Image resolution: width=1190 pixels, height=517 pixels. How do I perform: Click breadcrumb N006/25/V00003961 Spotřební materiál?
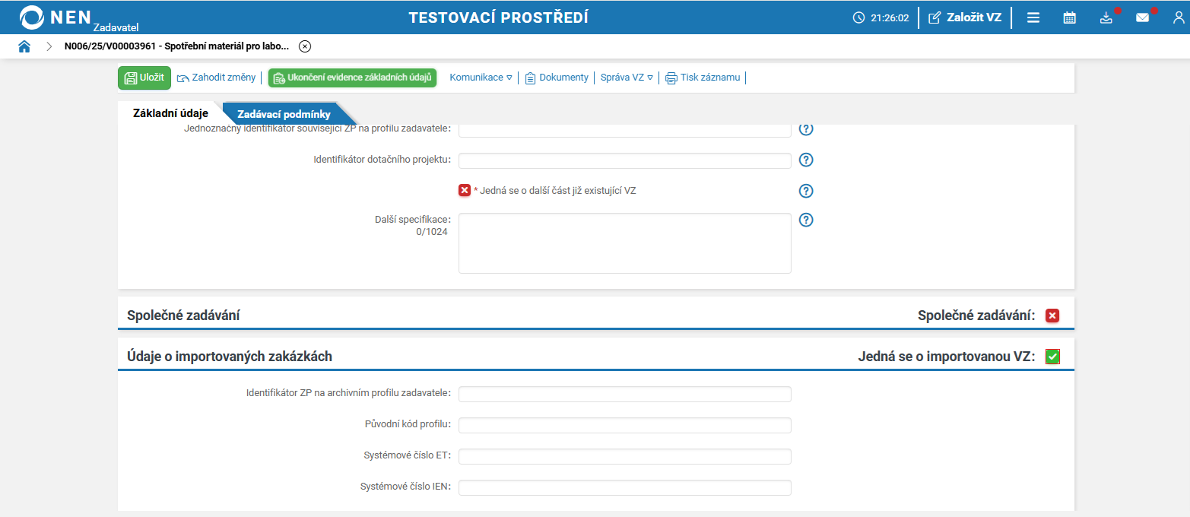[176, 46]
